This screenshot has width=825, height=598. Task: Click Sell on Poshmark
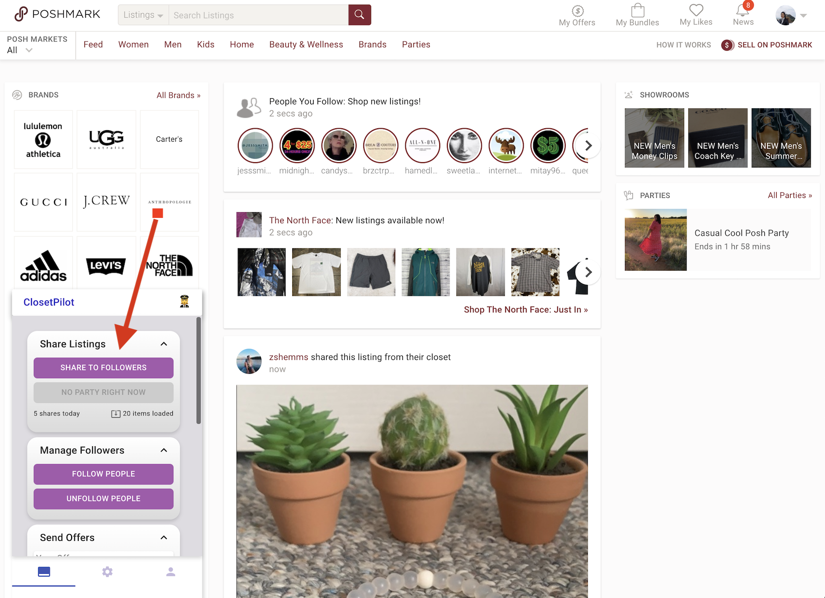767,45
